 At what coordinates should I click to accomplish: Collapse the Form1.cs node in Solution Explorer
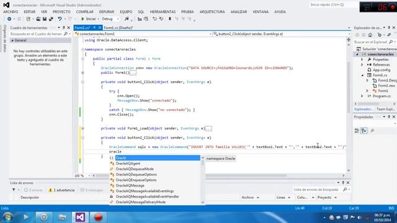point(362,75)
